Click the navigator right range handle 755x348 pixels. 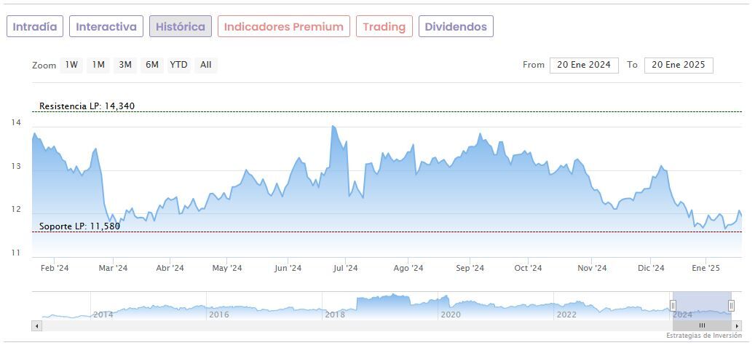tap(731, 305)
